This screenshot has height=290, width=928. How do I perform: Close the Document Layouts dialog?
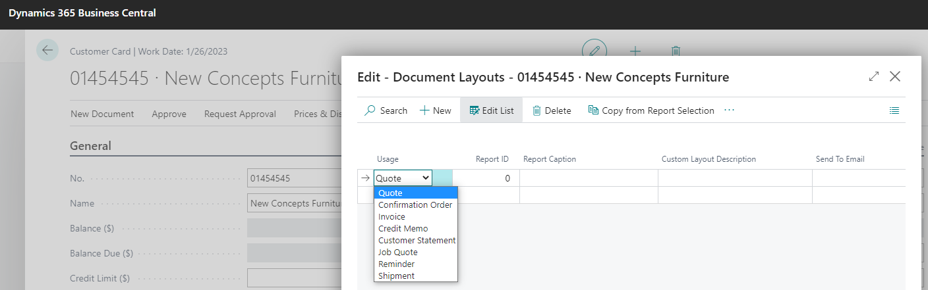click(x=895, y=76)
